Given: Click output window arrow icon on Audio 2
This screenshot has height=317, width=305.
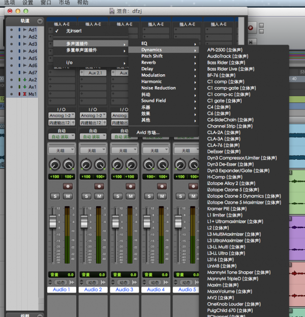Looking at the screenshot, I should [103, 282].
